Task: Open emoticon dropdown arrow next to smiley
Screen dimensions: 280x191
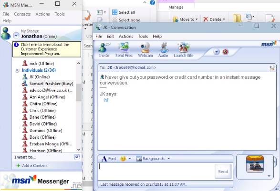Action: point(130,159)
